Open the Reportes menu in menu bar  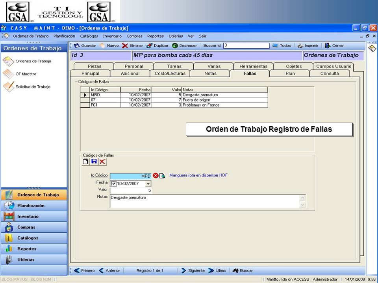click(156, 36)
